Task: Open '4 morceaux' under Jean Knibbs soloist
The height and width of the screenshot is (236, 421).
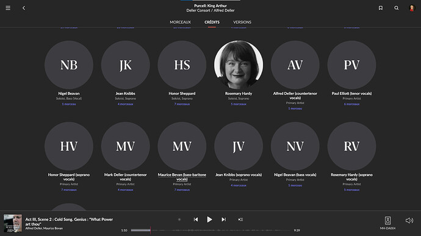Action: 126,104
